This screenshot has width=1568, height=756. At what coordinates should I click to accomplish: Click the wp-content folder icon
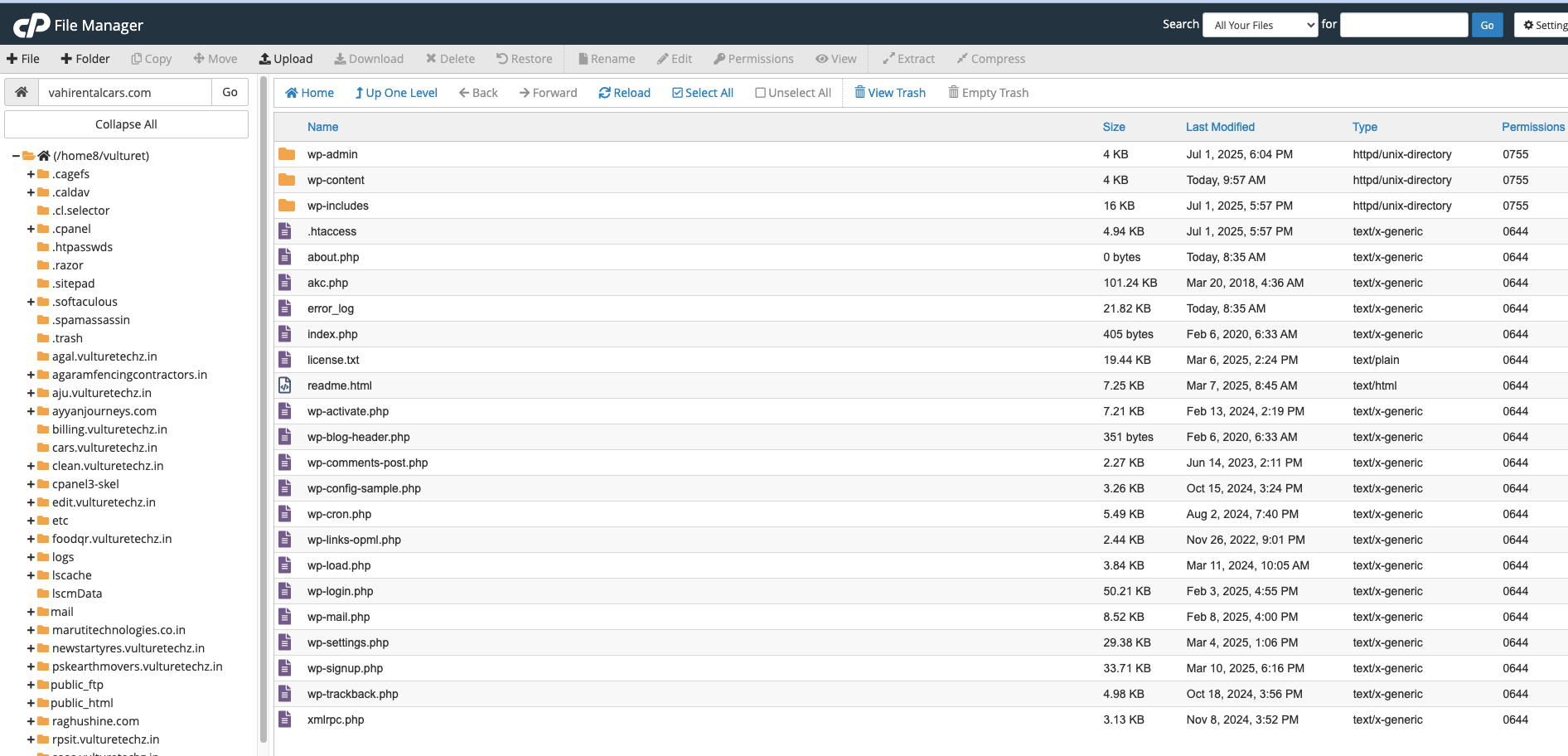[287, 180]
